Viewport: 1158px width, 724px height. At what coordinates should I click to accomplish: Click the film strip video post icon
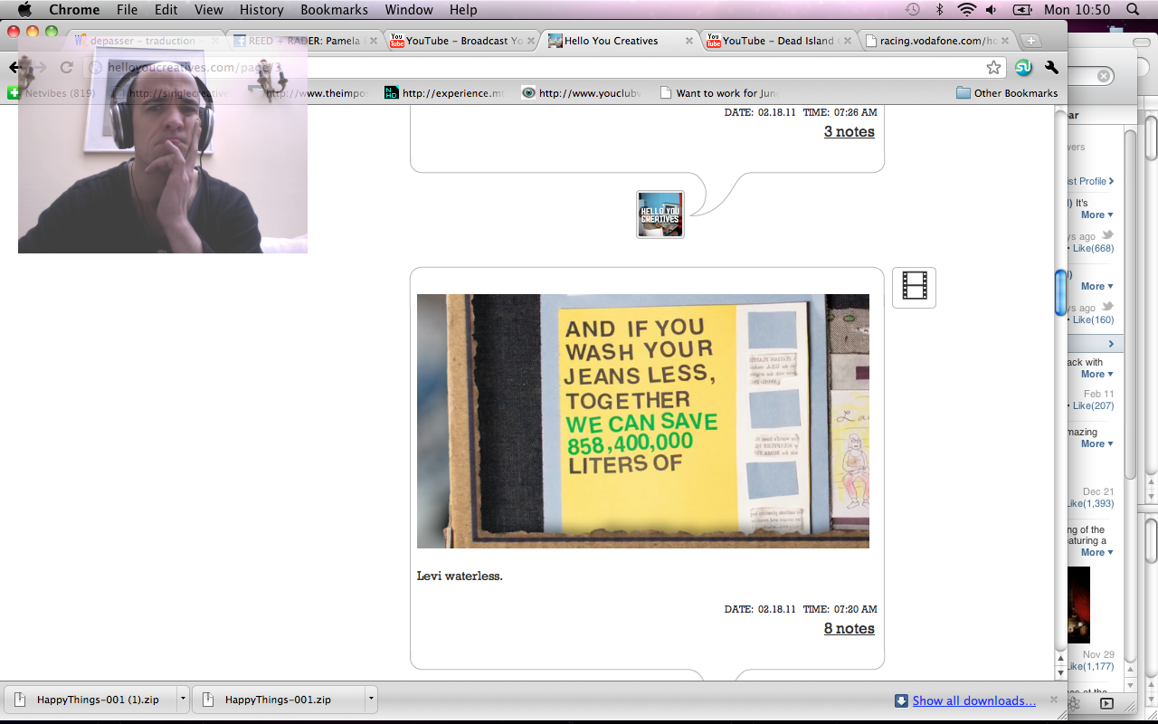(914, 288)
